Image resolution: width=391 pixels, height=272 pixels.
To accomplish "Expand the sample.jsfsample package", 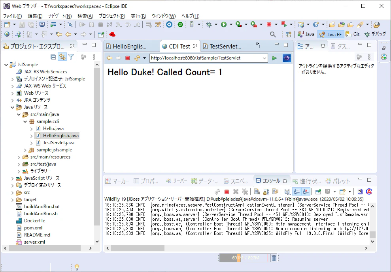I will pyautogui.click(x=25, y=150).
